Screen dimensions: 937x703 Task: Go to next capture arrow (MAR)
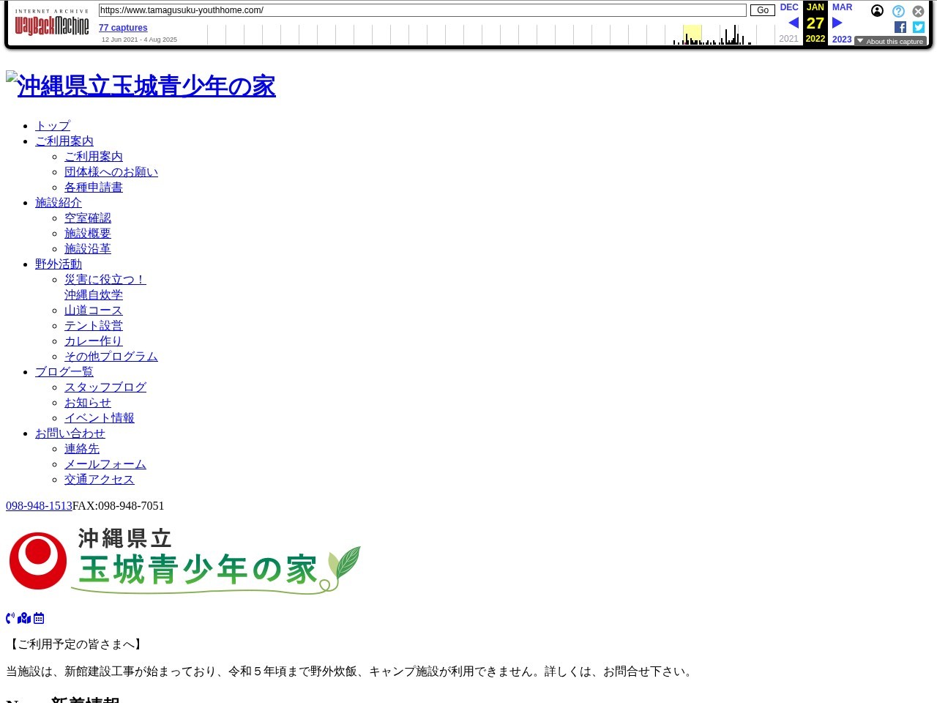point(837,23)
